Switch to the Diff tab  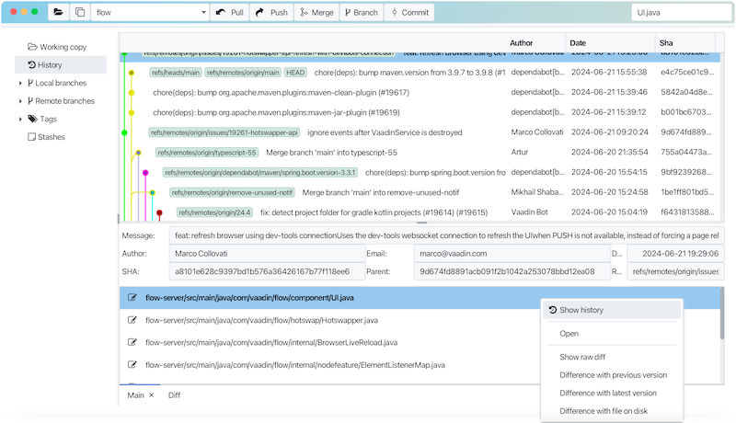pos(174,395)
